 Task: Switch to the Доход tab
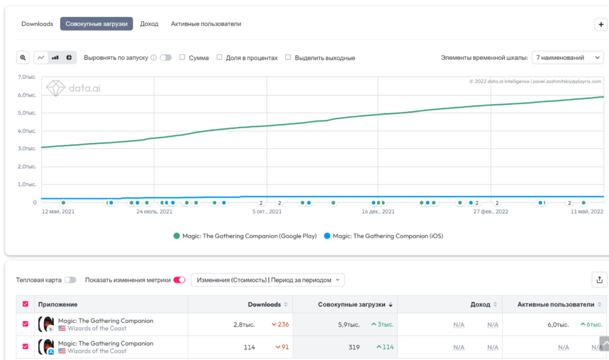coord(149,24)
